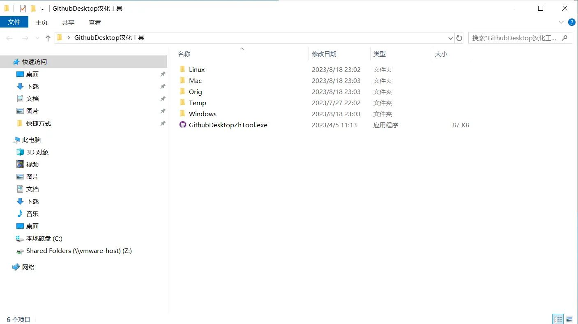Switch to the 主页 ribbon tab
578x324 pixels.
coord(41,22)
